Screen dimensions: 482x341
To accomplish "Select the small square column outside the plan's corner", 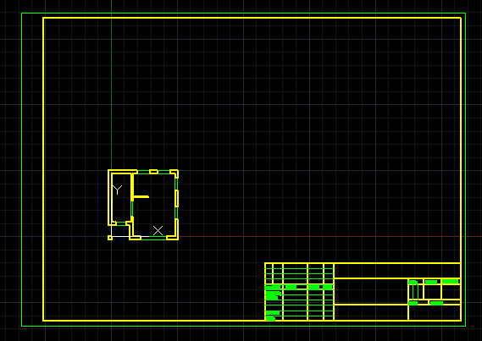I will pyautogui.click(x=110, y=238).
